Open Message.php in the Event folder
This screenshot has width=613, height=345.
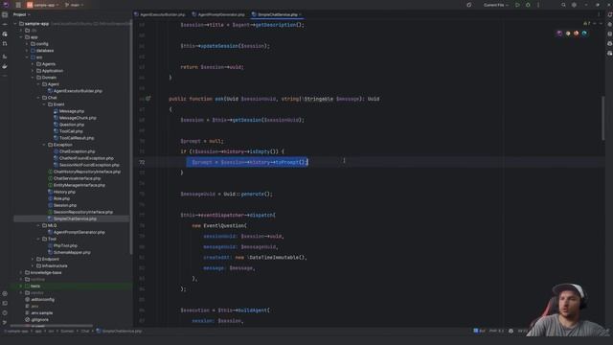pyautogui.click(x=69, y=111)
